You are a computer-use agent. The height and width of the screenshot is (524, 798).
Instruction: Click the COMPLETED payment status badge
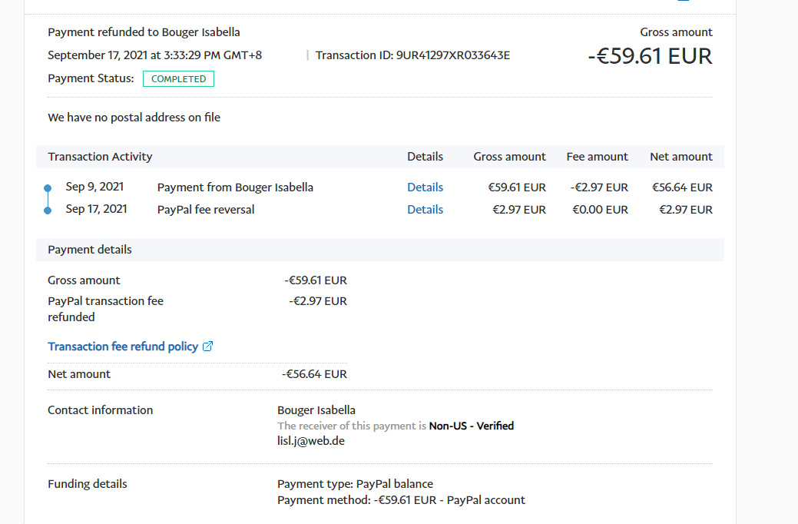178,79
